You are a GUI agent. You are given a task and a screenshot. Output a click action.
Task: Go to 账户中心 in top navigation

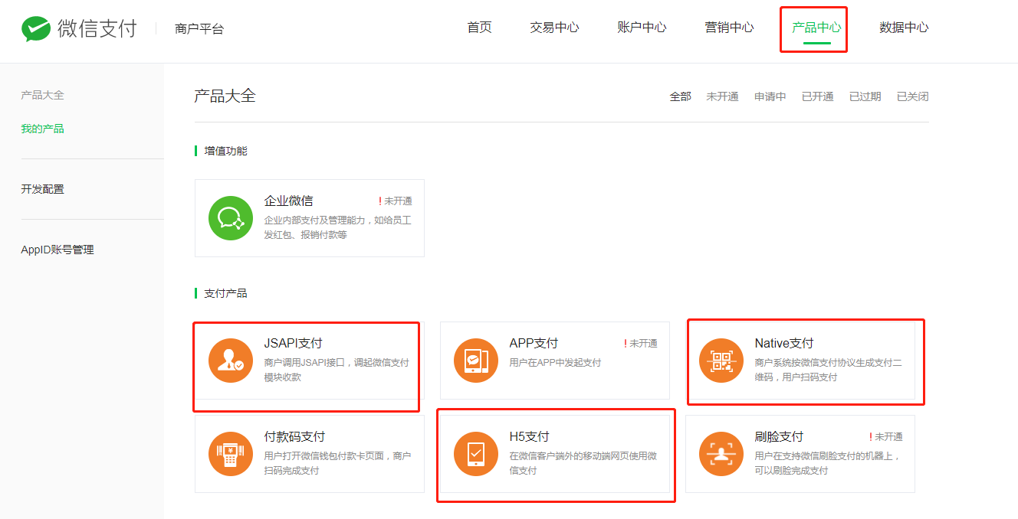(642, 28)
